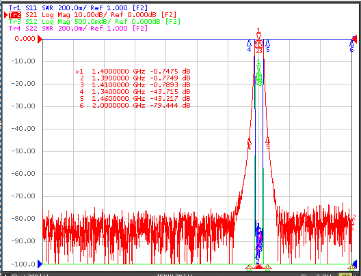Click the marker 1 readout row 1.4000000 GHz
The height and width of the screenshot is (276, 361).
click(x=133, y=72)
